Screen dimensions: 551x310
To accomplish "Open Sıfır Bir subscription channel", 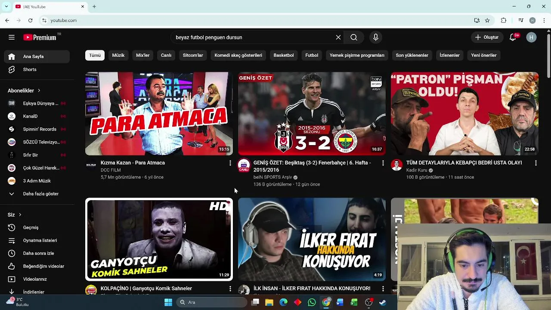I will (x=37, y=155).
